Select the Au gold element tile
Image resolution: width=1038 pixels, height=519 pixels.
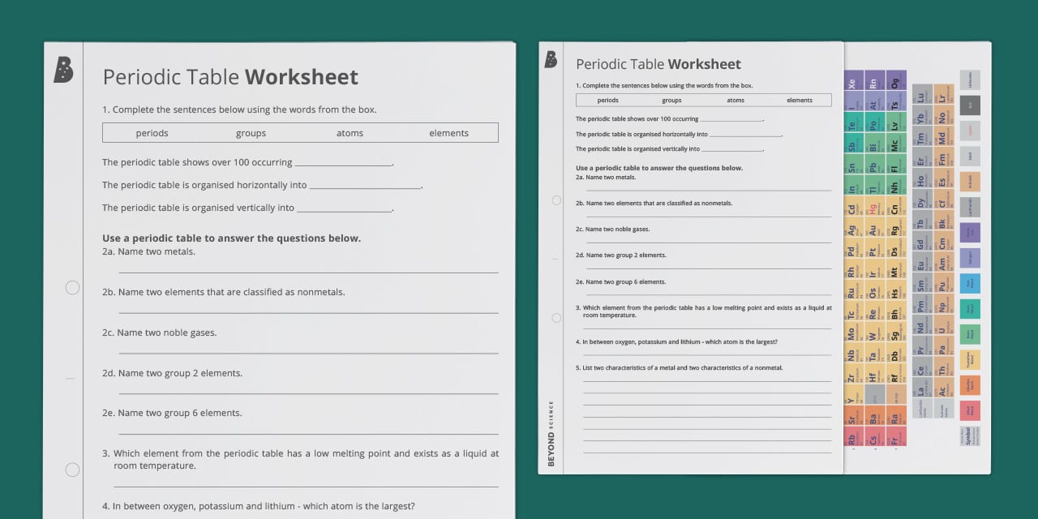pyautogui.click(x=873, y=229)
